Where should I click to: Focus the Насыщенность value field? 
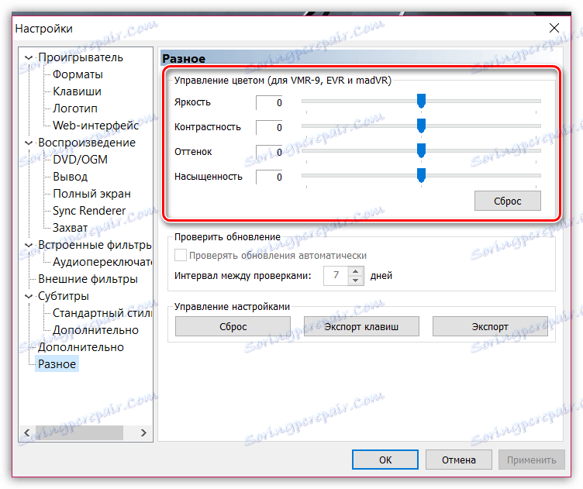[269, 177]
